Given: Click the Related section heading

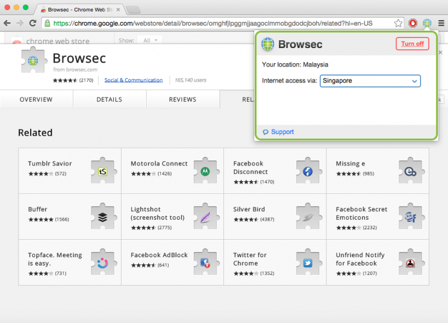Looking at the screenshot, I should [35, 132].
